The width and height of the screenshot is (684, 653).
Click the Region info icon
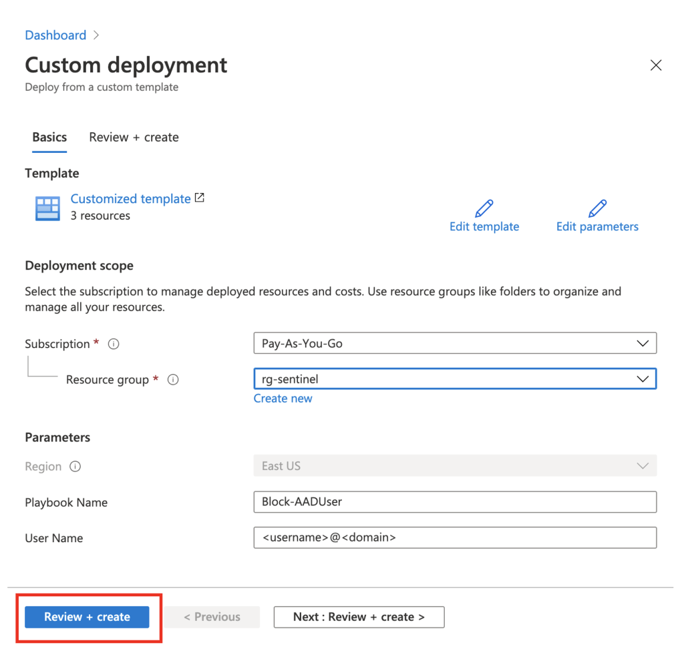(75, 467)
